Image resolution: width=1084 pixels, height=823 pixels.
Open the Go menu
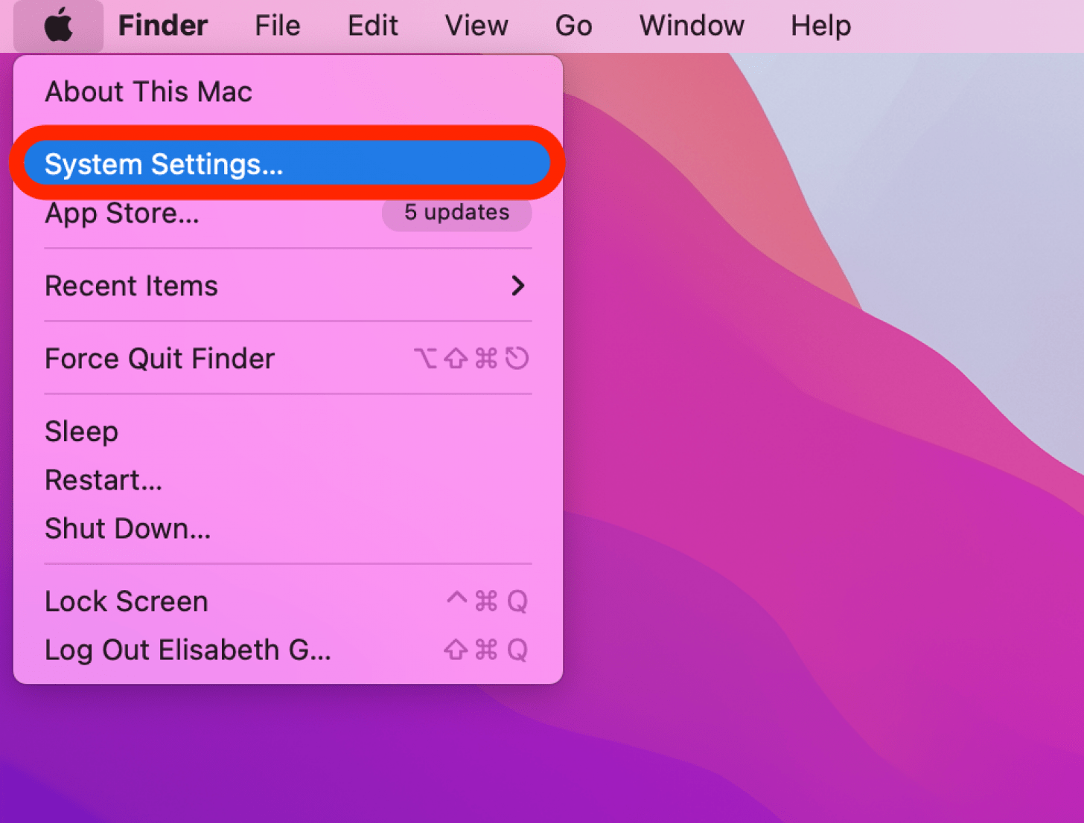pos(573,26)
